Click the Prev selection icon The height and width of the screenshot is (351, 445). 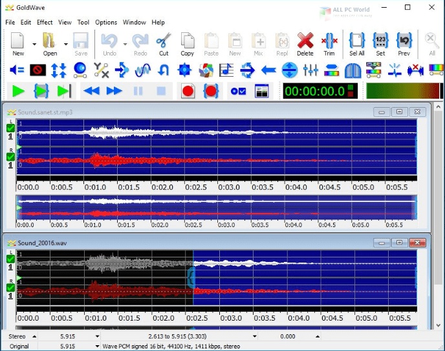[x=404, y=44]
